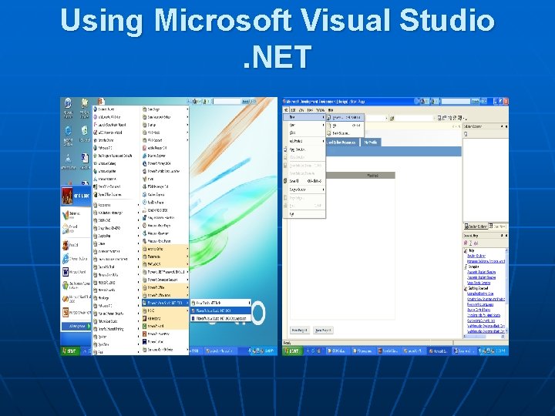This screenshot has width=555, height=416.
Task: Click the Solution Explorer link in Dynamic Help
Action: (x=476, y=256)
